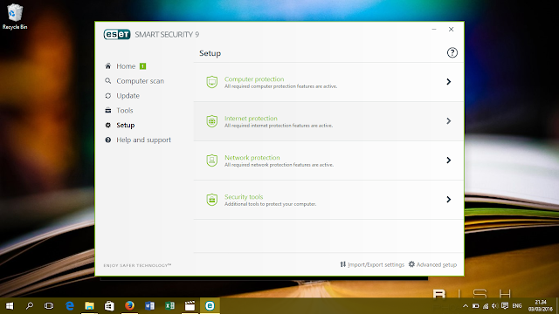
Task: Click the text 'All required network protection features are active.'
Action: click(x=279, y=165)
